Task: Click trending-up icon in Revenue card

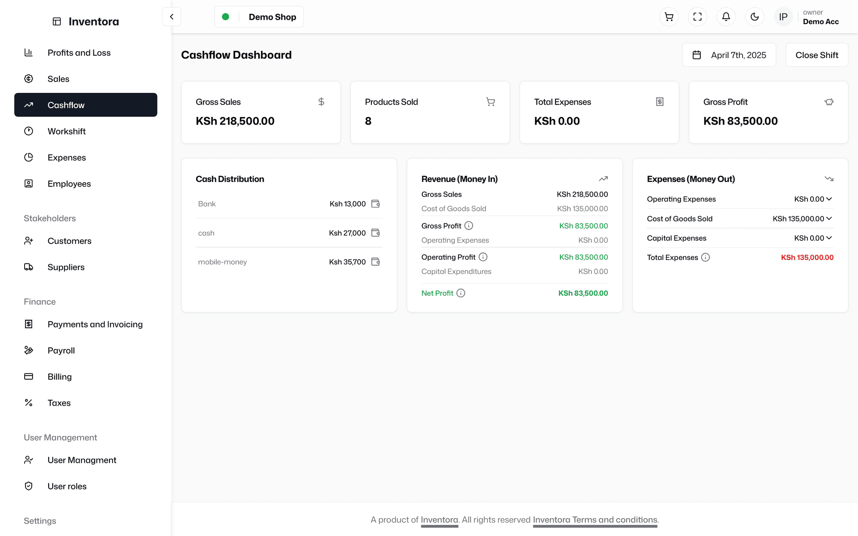Action: [603, 179]
